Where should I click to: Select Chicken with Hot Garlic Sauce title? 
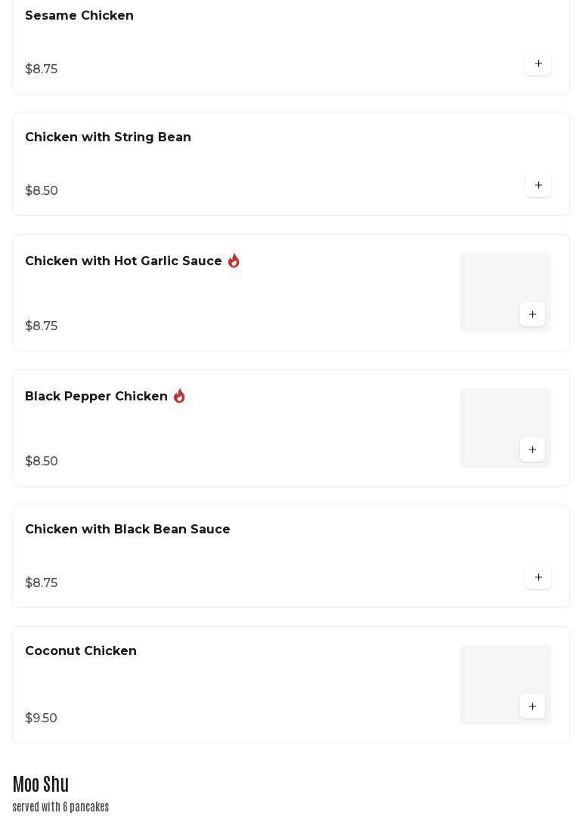(123, 261)
